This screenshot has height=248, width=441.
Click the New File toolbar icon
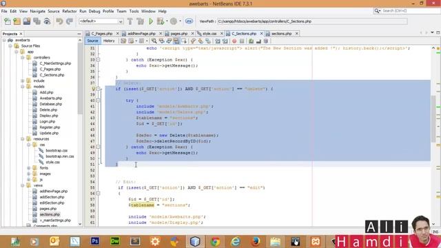(8, 21)
